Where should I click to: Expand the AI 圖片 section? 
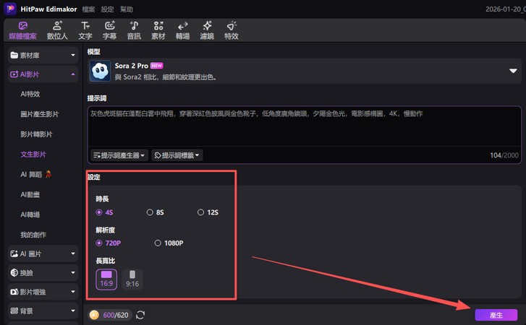point(43,253)
